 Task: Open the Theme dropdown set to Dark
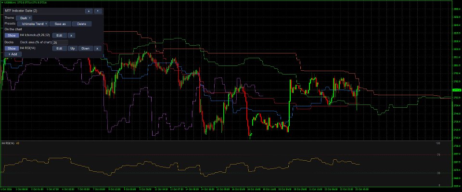24,18
